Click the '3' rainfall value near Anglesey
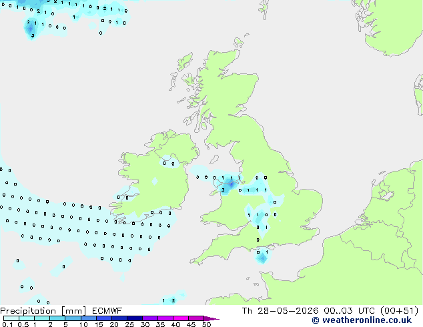Screen dimensions: 423x327 (x=223, y=190)
